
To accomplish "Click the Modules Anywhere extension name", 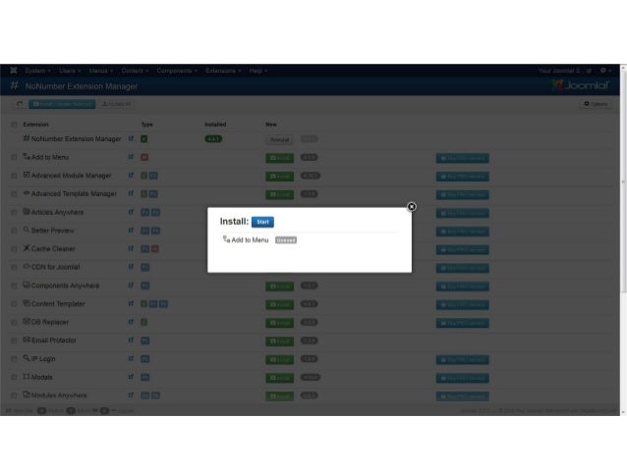I will tap(59, 395).
